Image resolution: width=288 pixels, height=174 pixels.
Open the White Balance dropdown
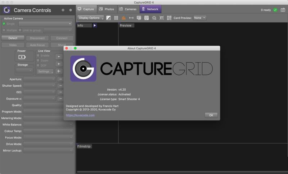(49, 124)
